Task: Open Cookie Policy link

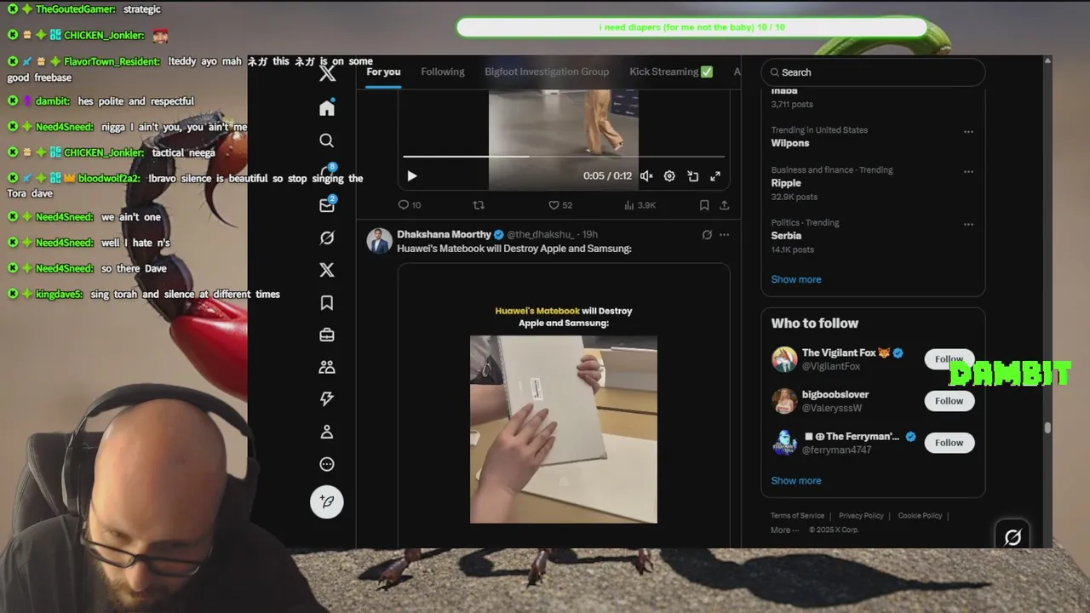Action: click(920, 516)
